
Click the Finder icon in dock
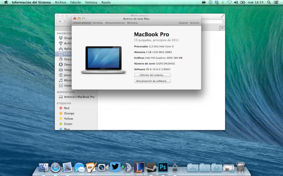point(44,168)
